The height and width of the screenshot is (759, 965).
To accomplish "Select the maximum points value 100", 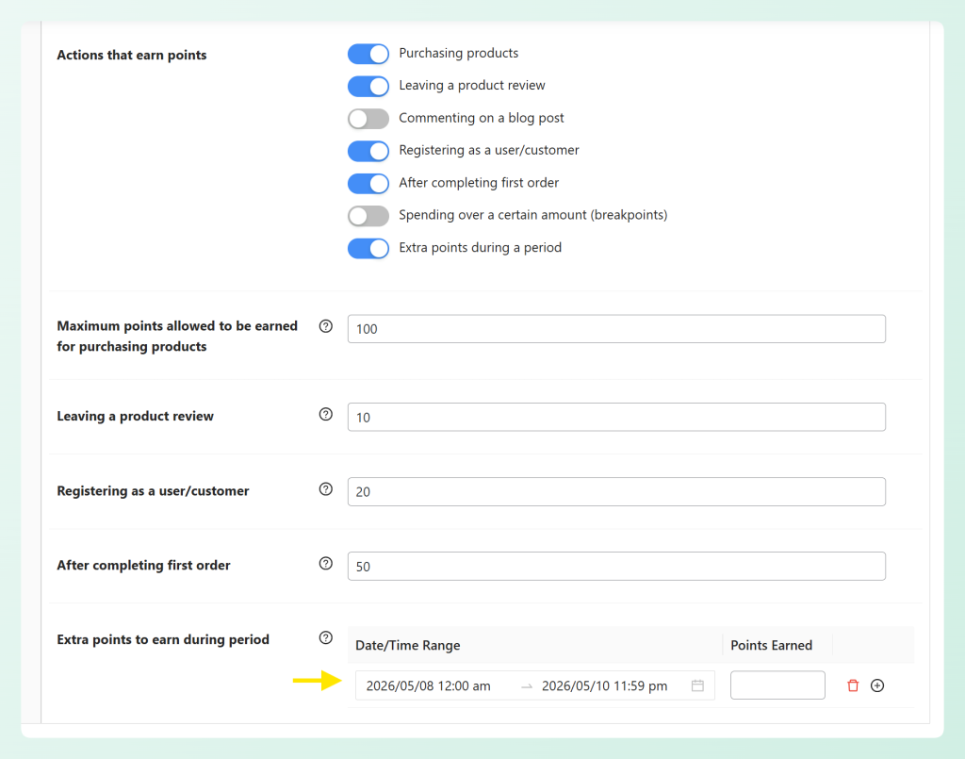I will click(616, 328).
